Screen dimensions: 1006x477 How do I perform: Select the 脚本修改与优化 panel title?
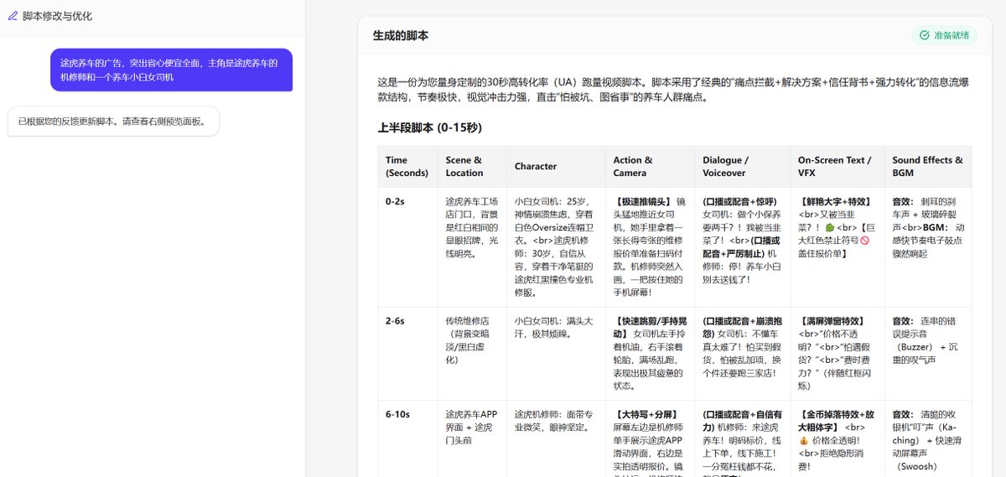pos(57,16)
